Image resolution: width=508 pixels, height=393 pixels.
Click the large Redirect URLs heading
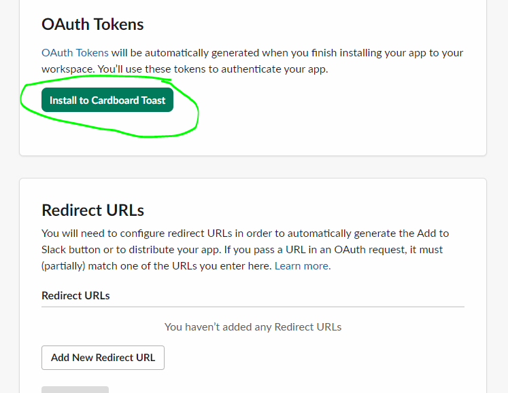[92, 210]
